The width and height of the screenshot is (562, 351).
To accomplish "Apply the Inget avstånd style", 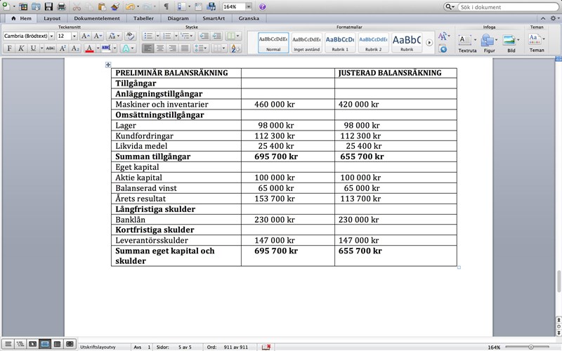I will (x=306, y=43).
